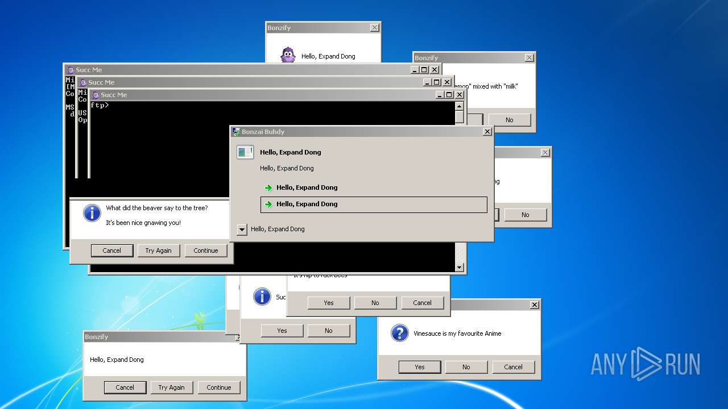Close the Bonzai Buhdy dialog

(487, 131)
